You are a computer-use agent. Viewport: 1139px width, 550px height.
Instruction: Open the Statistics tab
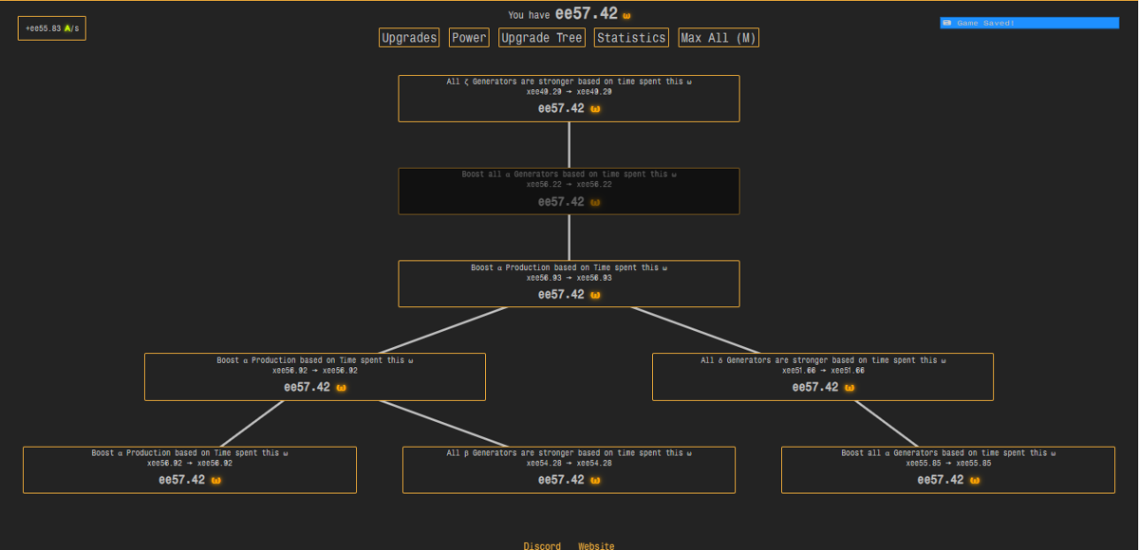coord(631,37)
